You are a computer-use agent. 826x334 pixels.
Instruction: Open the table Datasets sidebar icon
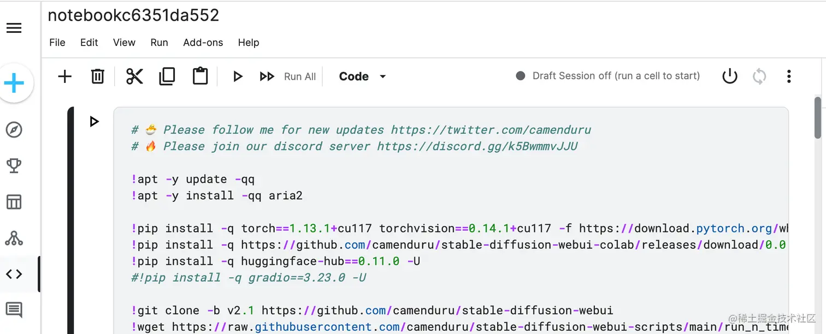14,202
